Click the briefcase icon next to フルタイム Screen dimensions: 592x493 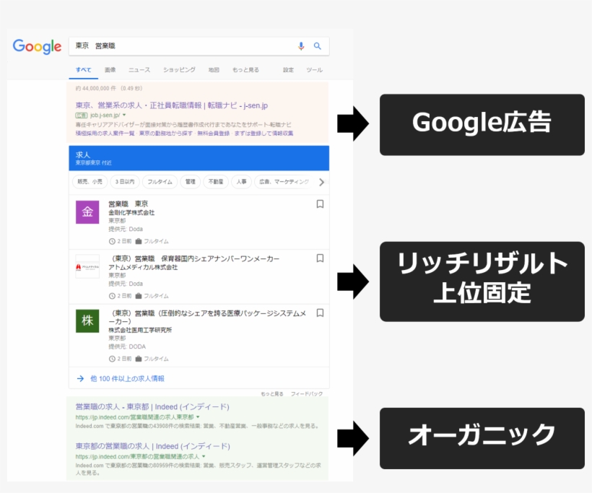(138, 240)
